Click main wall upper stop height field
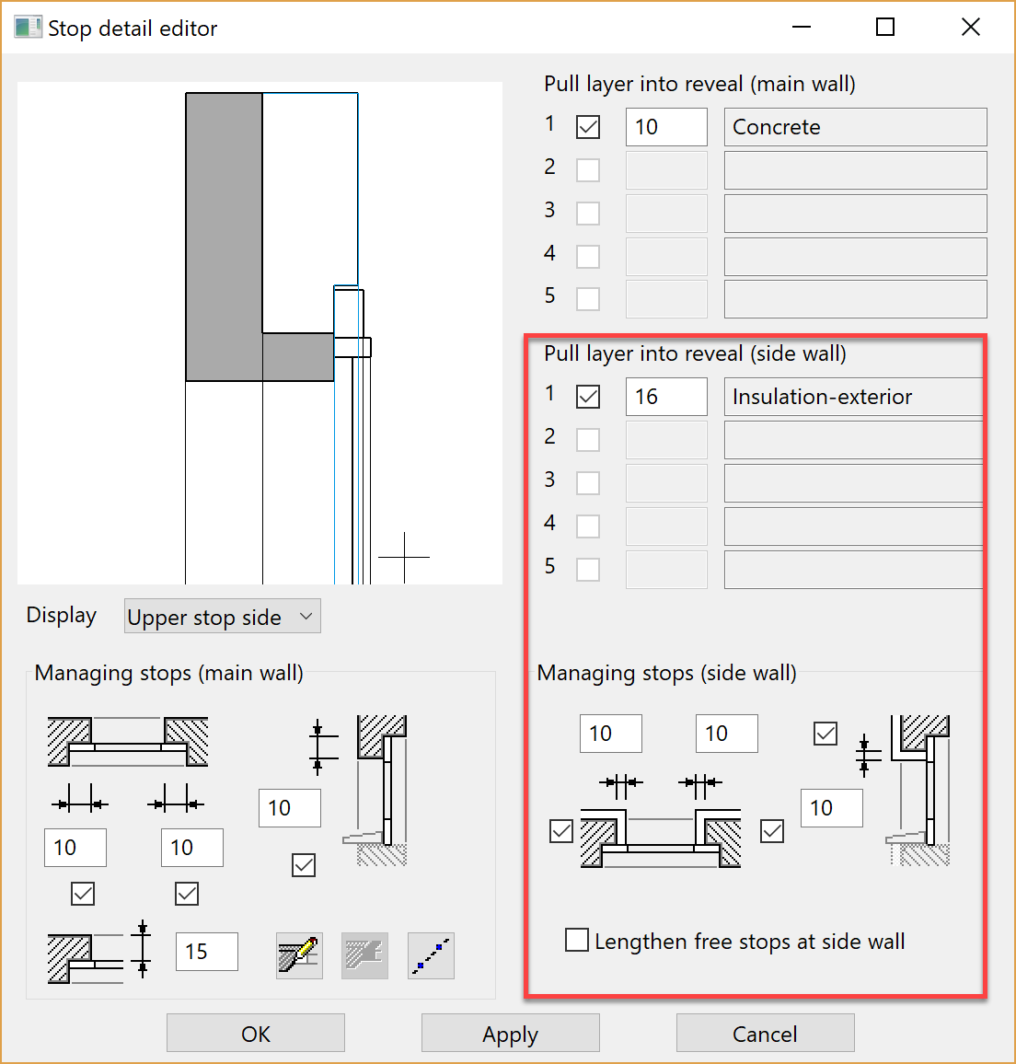Viewport: 1016px width, 1064px height. pos(290,808)
